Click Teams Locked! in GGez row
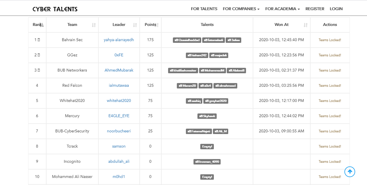367x185 pixels. coord(330,55)
